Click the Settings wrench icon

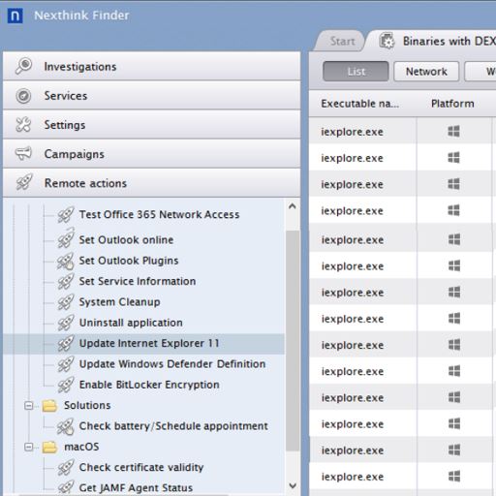pos(23,125)
